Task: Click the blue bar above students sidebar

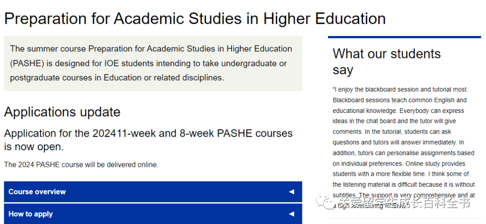Action: pyautogui.click(x=405, y=37)
